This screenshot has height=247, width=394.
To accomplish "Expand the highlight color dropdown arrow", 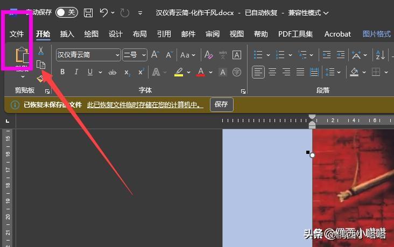I will [188, 72].
